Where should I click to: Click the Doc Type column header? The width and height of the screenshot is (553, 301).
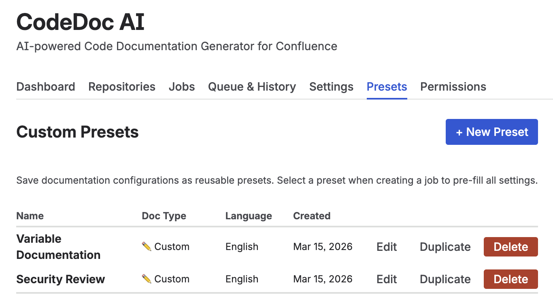[x=164, y=216]
